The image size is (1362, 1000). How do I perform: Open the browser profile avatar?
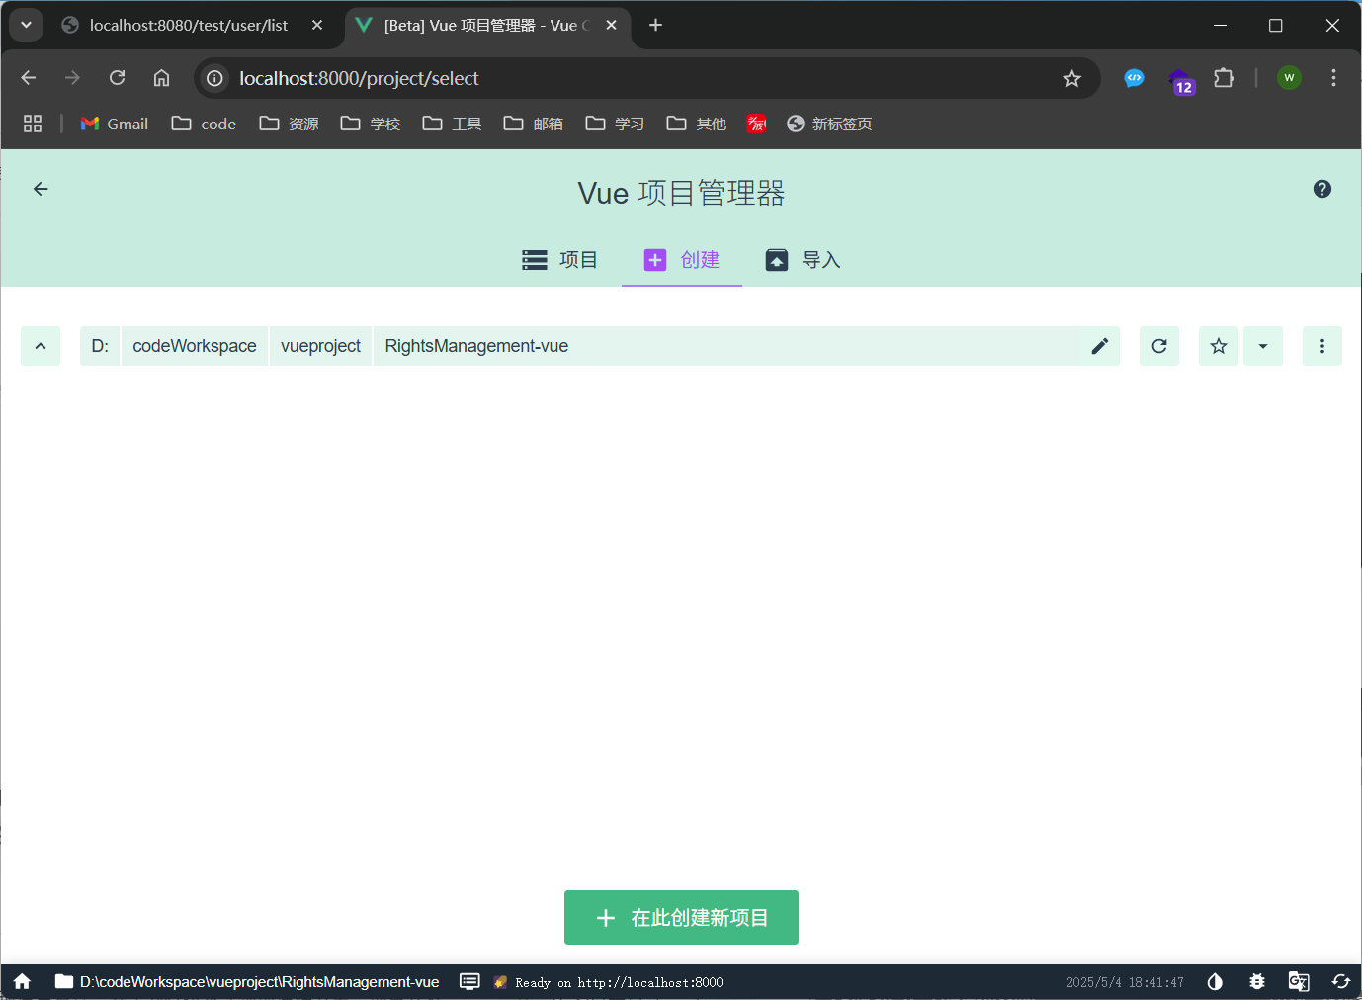[1289, 78]
